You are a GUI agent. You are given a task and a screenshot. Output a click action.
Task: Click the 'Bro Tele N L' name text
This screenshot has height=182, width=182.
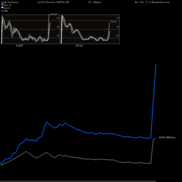pos(143,2)
